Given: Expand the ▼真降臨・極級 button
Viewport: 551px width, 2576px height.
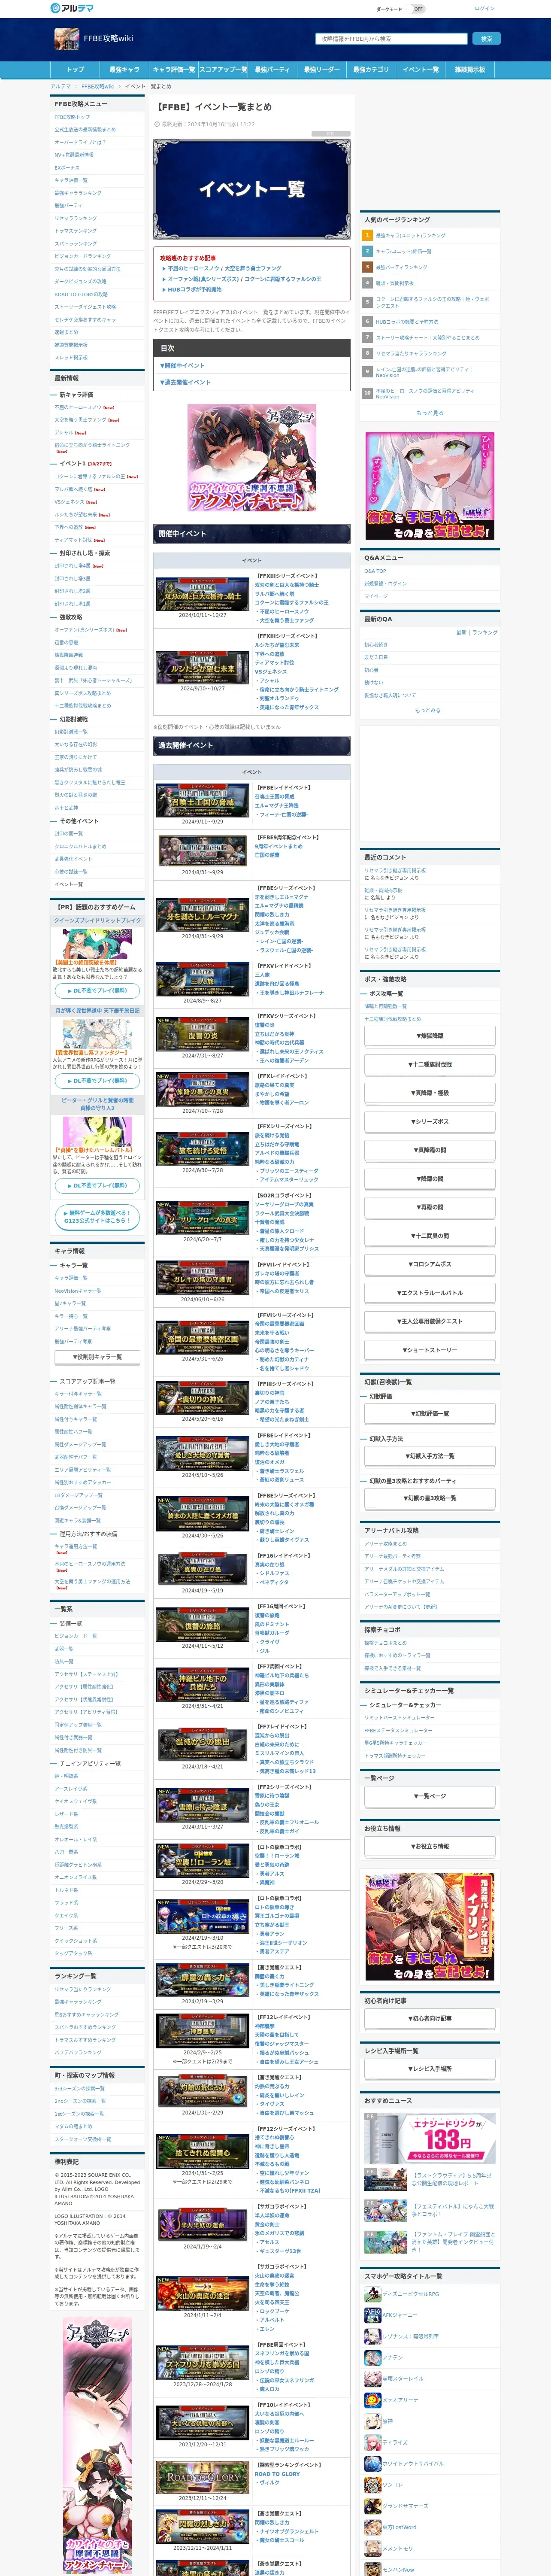Looking at the screenshot, I should point(430,1093).
